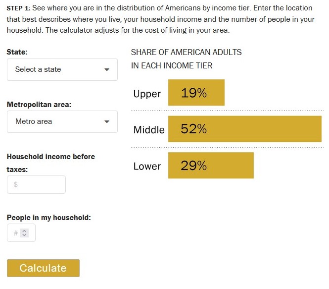Click the Lower tier 29% bar

(211, 166)
